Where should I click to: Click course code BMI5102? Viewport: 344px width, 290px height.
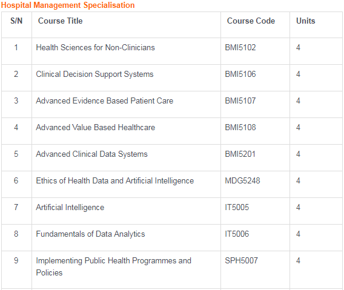[240, 48]
